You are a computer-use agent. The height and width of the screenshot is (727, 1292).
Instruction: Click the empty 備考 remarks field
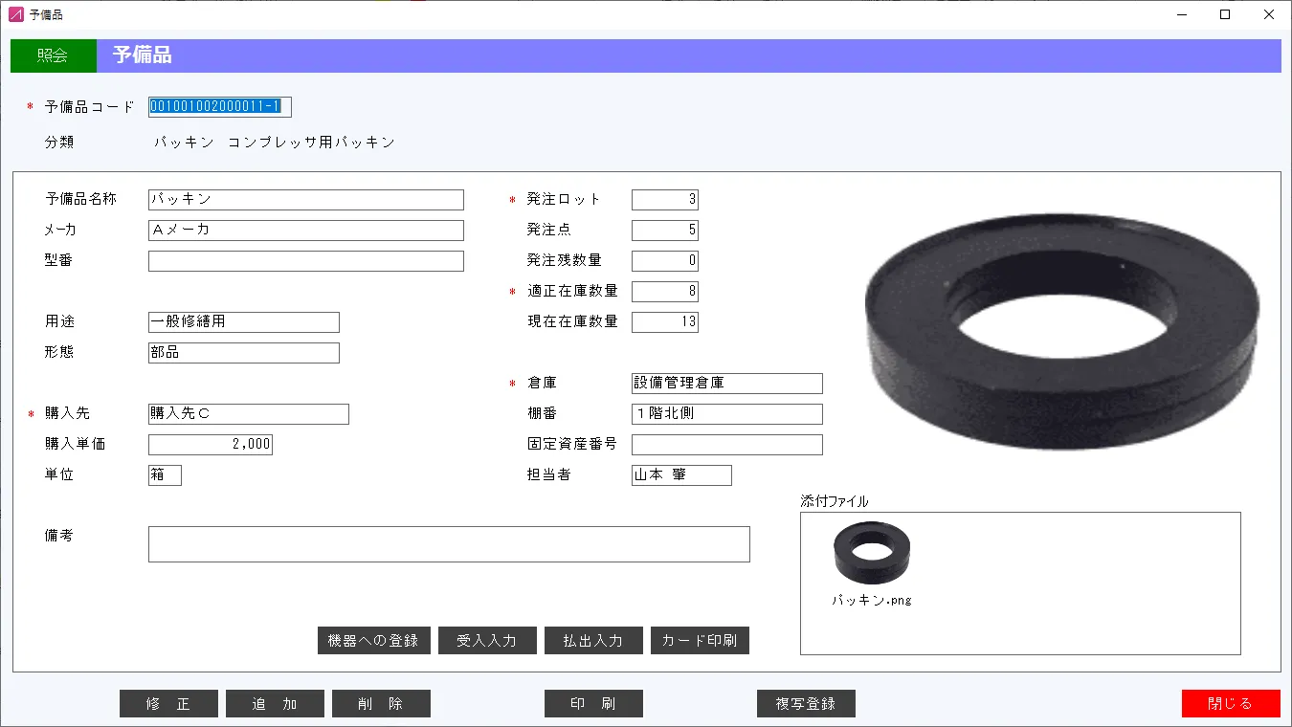pyautogui.click(x=448, y=543)
